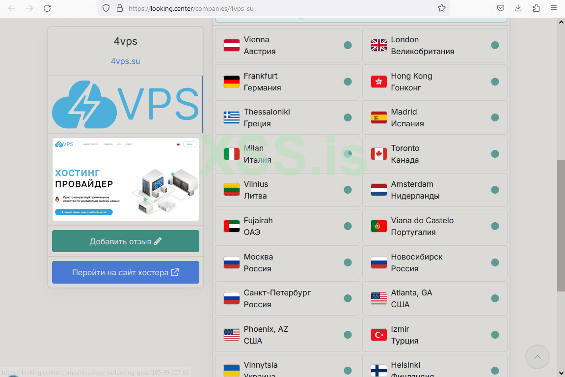Click the scrollbar down arrow
Viewport: 565px width, 377px height.
tap(561, 373)
